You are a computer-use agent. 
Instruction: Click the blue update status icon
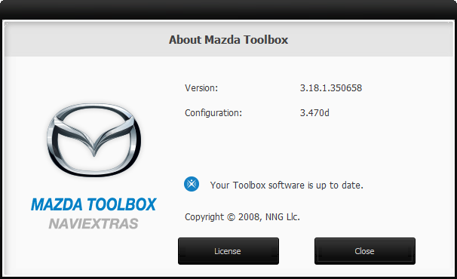point(192,184)
